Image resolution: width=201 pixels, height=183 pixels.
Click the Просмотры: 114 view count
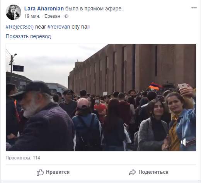pos(23,158)
